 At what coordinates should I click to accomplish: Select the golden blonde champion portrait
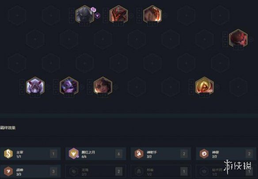[x=205, y=86]
